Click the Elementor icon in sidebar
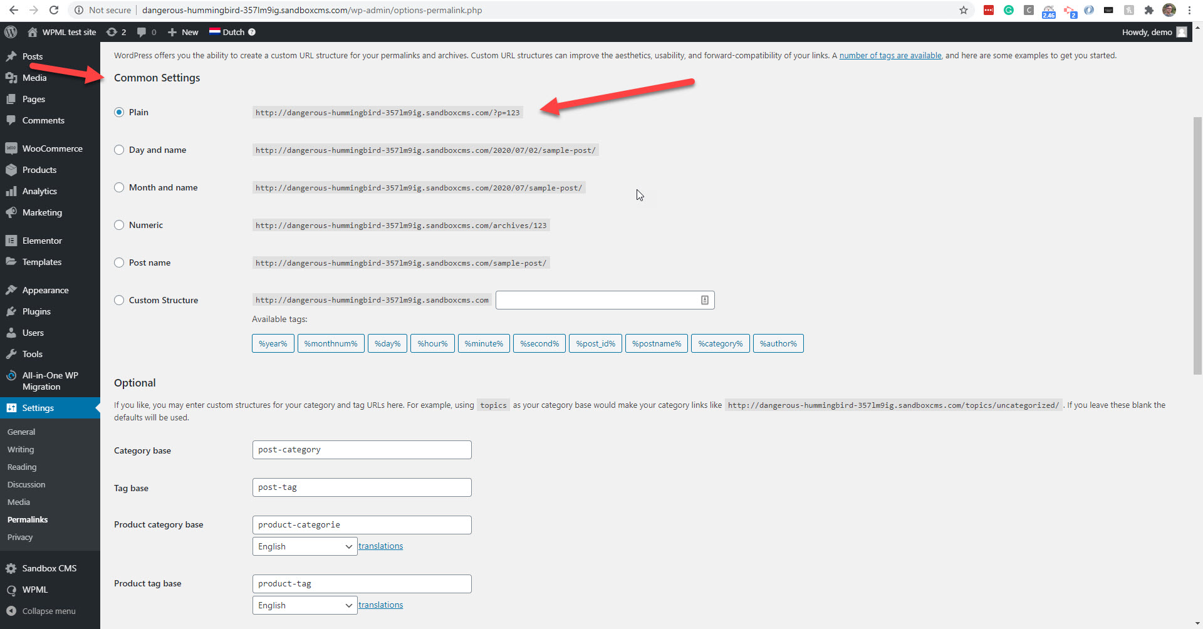Image resolution: width=1203 pixels, height=629 pixels. click(x=11, y=241)
